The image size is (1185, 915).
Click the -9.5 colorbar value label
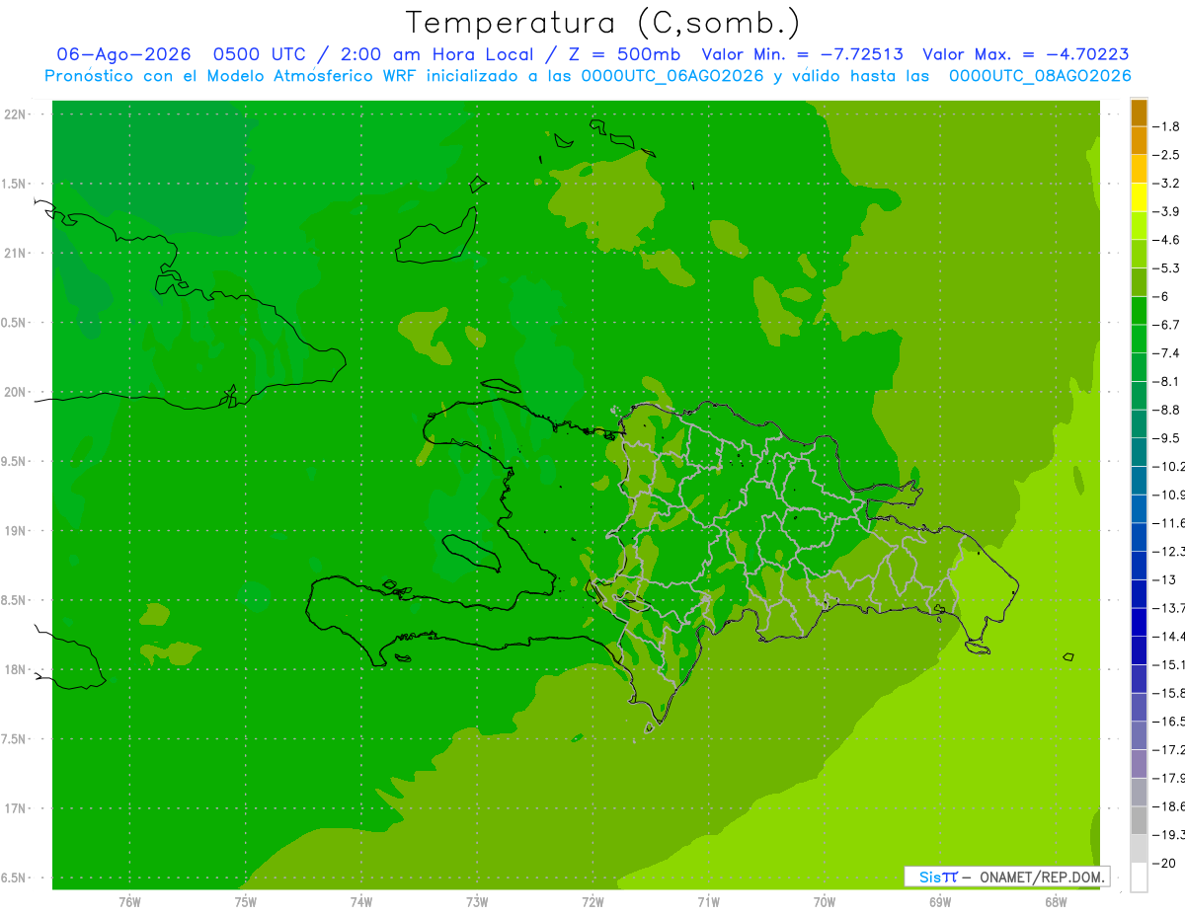(x=1166, y=438)
